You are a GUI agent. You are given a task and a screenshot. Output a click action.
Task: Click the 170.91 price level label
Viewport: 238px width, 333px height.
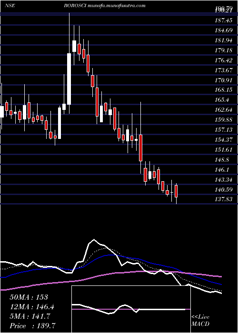[224, 80]
